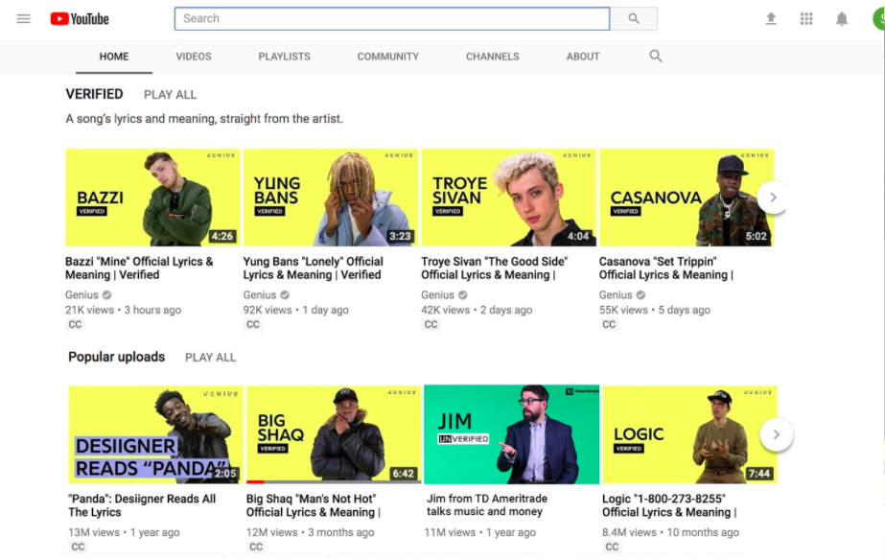Viewport: 885px width, 560px height.
Task: Open the upload video icon
Action: coord(771,18)
